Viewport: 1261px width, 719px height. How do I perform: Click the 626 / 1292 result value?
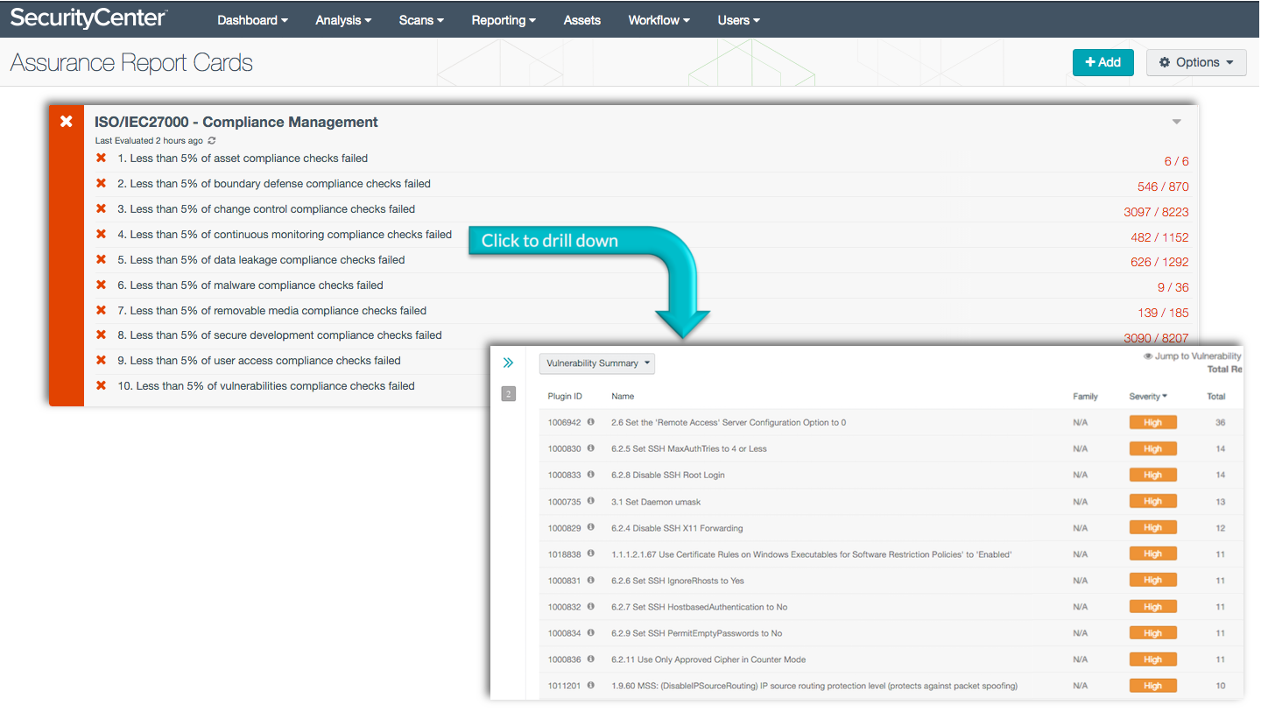pos(1159,262)
